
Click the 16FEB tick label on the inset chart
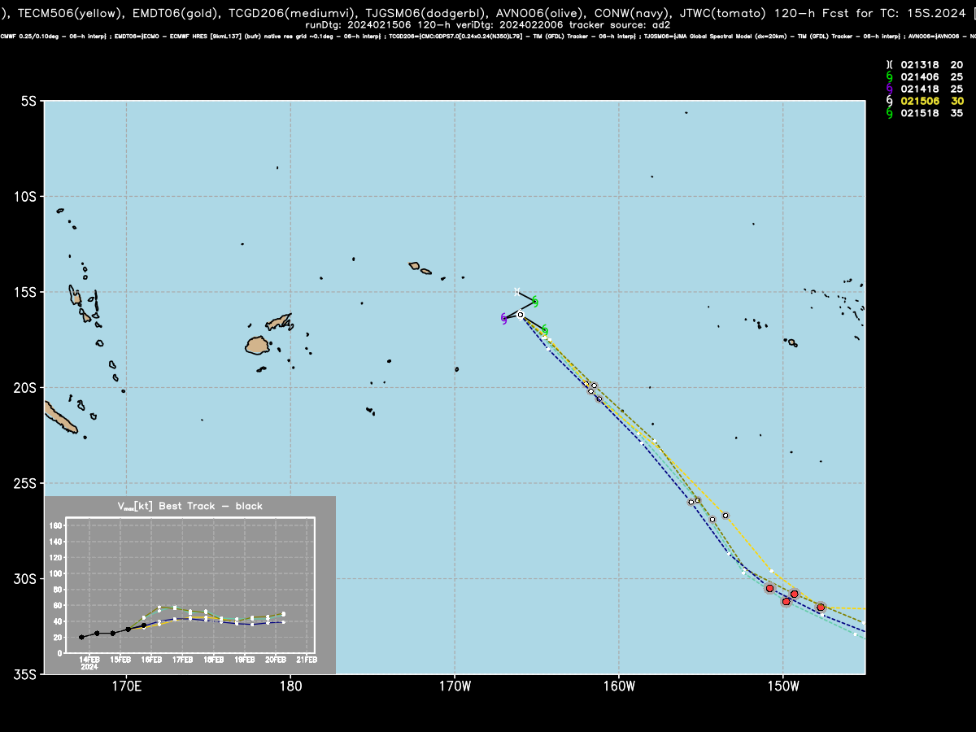click(151, 660)
